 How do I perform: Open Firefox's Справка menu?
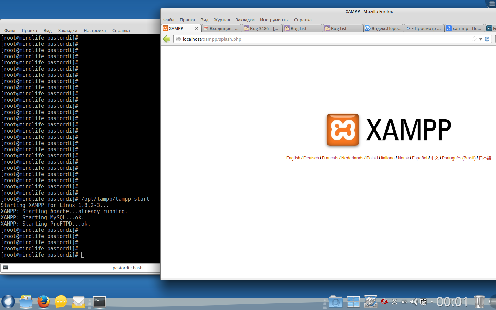click(303, 20)
